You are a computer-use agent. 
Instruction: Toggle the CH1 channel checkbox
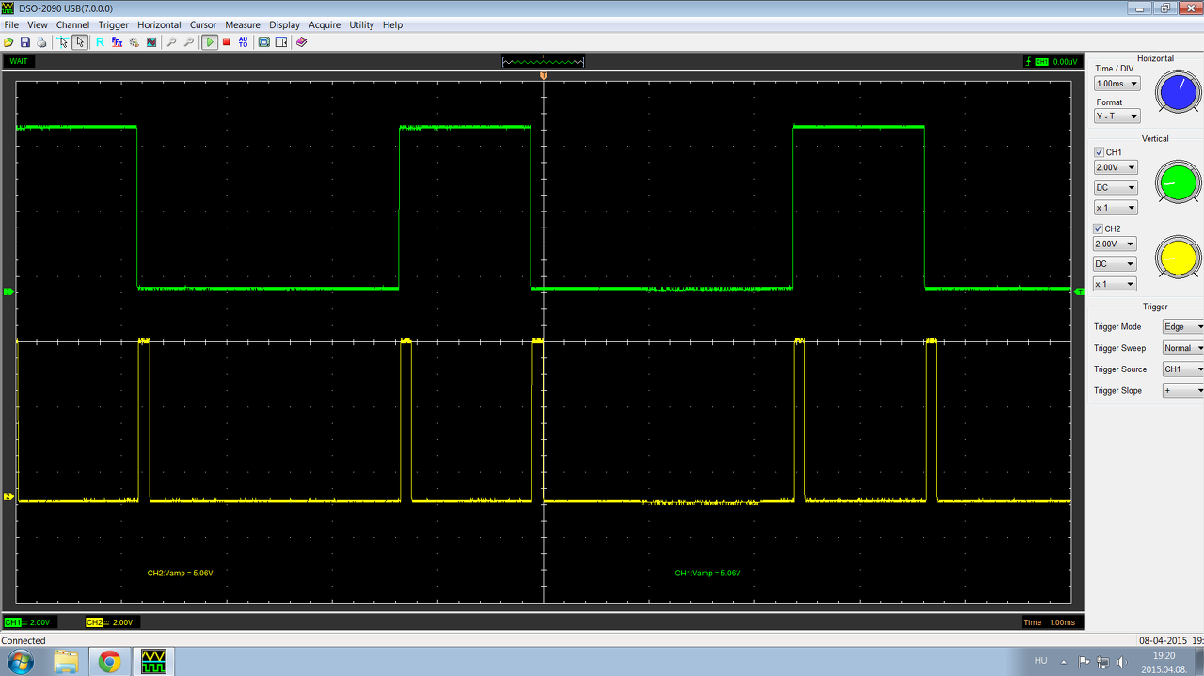point(1100,152)
